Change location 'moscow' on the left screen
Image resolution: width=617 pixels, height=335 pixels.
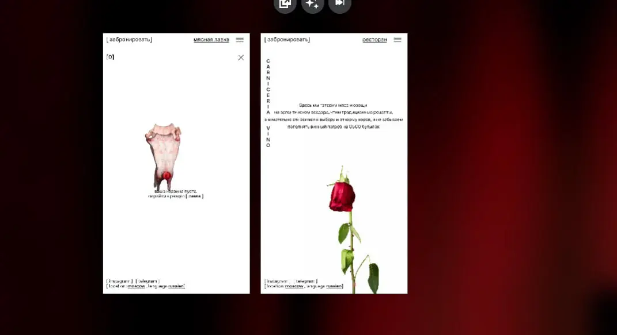coord(137,286)
